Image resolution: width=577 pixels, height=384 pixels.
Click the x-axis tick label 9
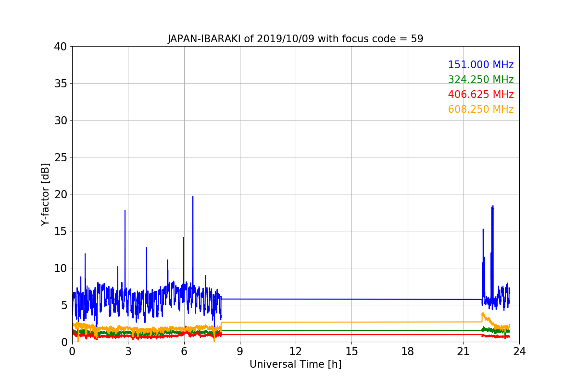coord(239,351)
